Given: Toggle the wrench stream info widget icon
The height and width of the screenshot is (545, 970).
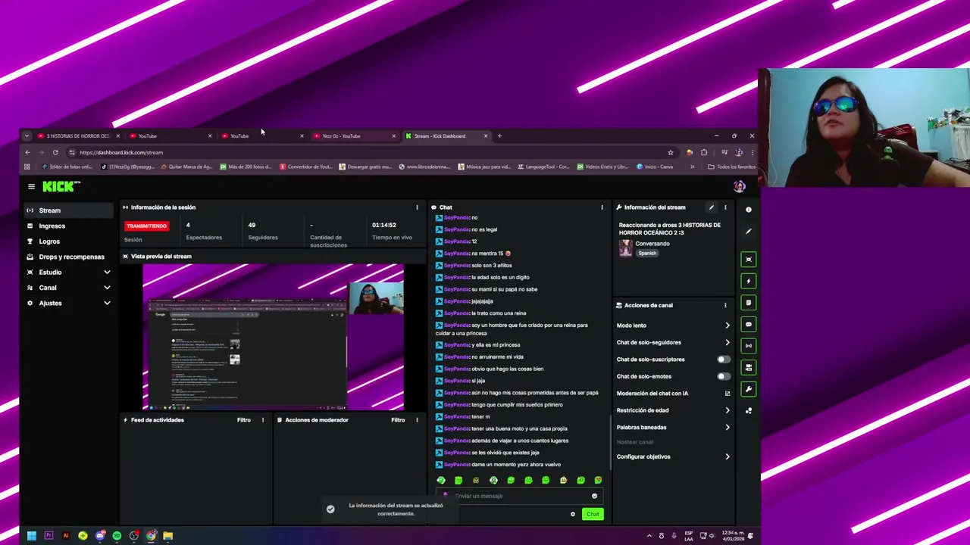Looking at the screenshot, I should tap(749, 389).
